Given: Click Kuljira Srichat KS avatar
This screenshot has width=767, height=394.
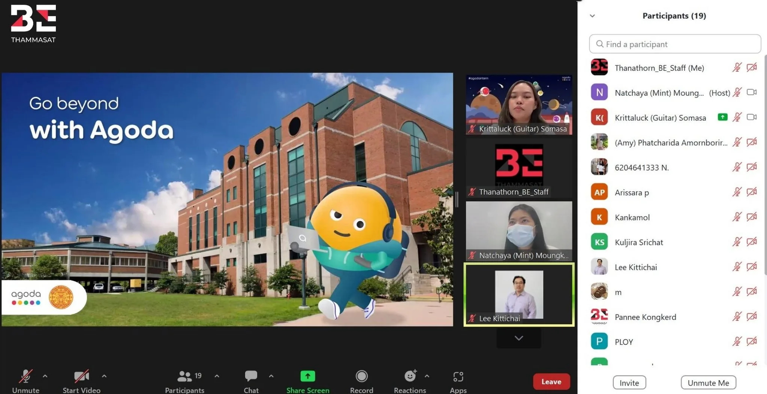Looking at the screenshot, I should (599, 242).
